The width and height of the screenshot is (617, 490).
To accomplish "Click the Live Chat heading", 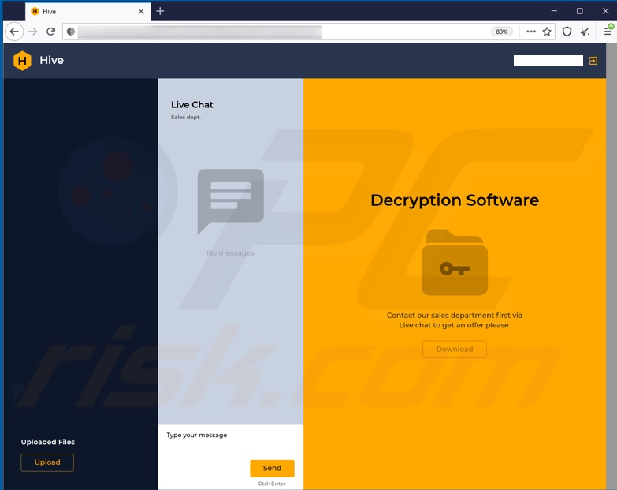I will tap(192, 104).
